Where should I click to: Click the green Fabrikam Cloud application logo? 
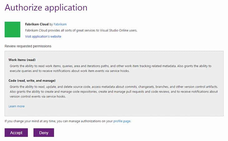12,29
